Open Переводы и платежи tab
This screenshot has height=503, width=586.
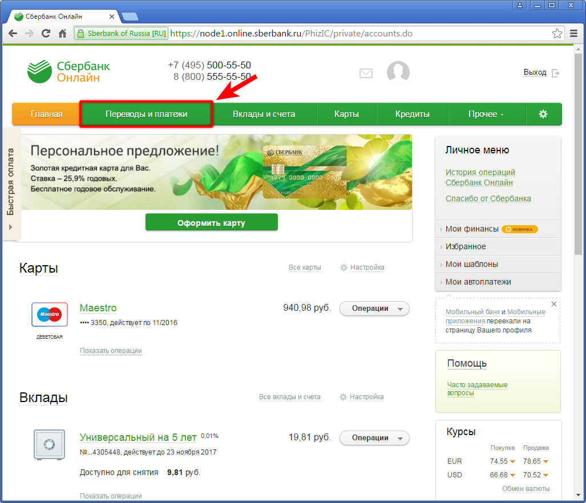point(147,114)
